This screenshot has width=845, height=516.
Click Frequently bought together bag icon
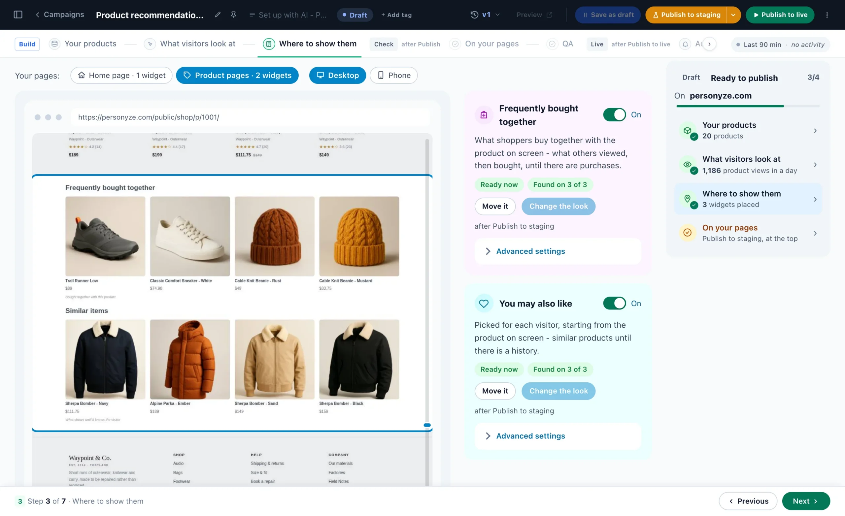click(484, 115)
